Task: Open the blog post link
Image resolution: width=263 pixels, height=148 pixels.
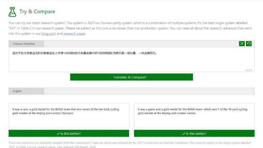Action: 49,34
